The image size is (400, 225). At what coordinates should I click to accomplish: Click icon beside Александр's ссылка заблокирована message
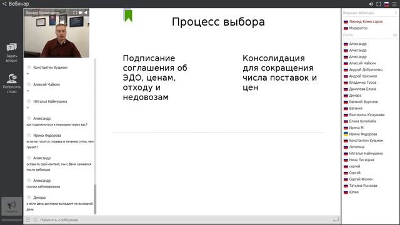pyautogui.click(x=29, y=181)
